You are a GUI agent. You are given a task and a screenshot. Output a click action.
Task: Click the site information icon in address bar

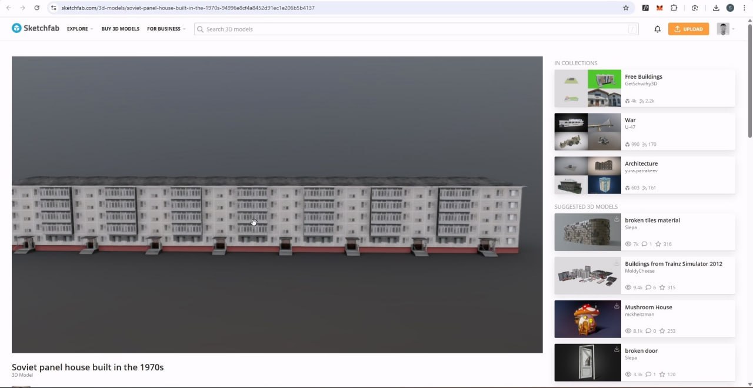coord(54,8)
